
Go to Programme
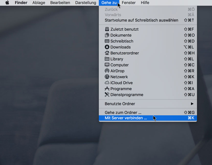pyautogui.click(x=148, y=89)
